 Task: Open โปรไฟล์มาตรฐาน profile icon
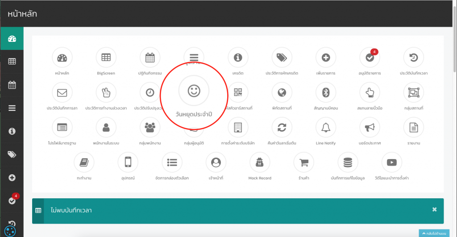click(x=62, y=127)
